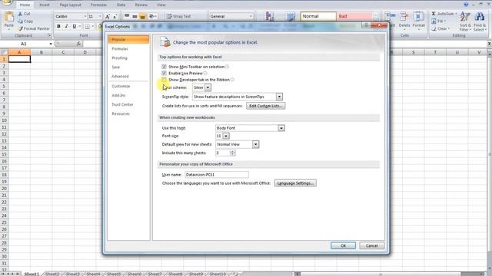This screenshot has height=276, width=492.
Task: Toggle Italic formatting in Font group
Action: pyautogui.click(x=66, y=27)
